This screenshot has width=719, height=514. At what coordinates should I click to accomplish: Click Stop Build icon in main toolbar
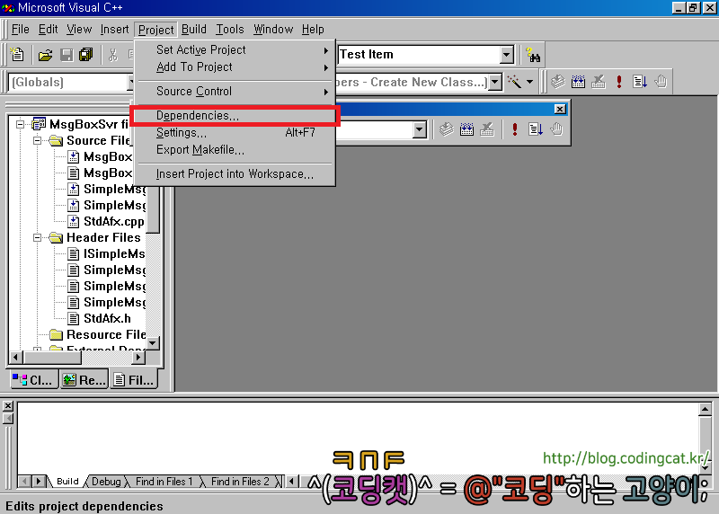(x=598, y=82)
